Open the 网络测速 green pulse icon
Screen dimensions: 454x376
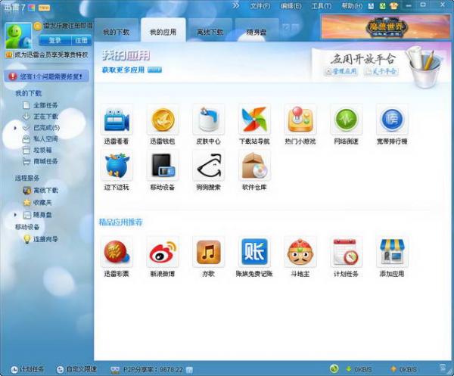[x=346, y=120]
